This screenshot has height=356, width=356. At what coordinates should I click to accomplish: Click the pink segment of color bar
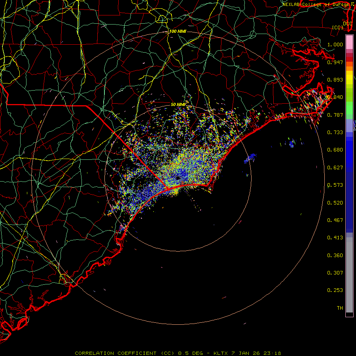[349, 42]
